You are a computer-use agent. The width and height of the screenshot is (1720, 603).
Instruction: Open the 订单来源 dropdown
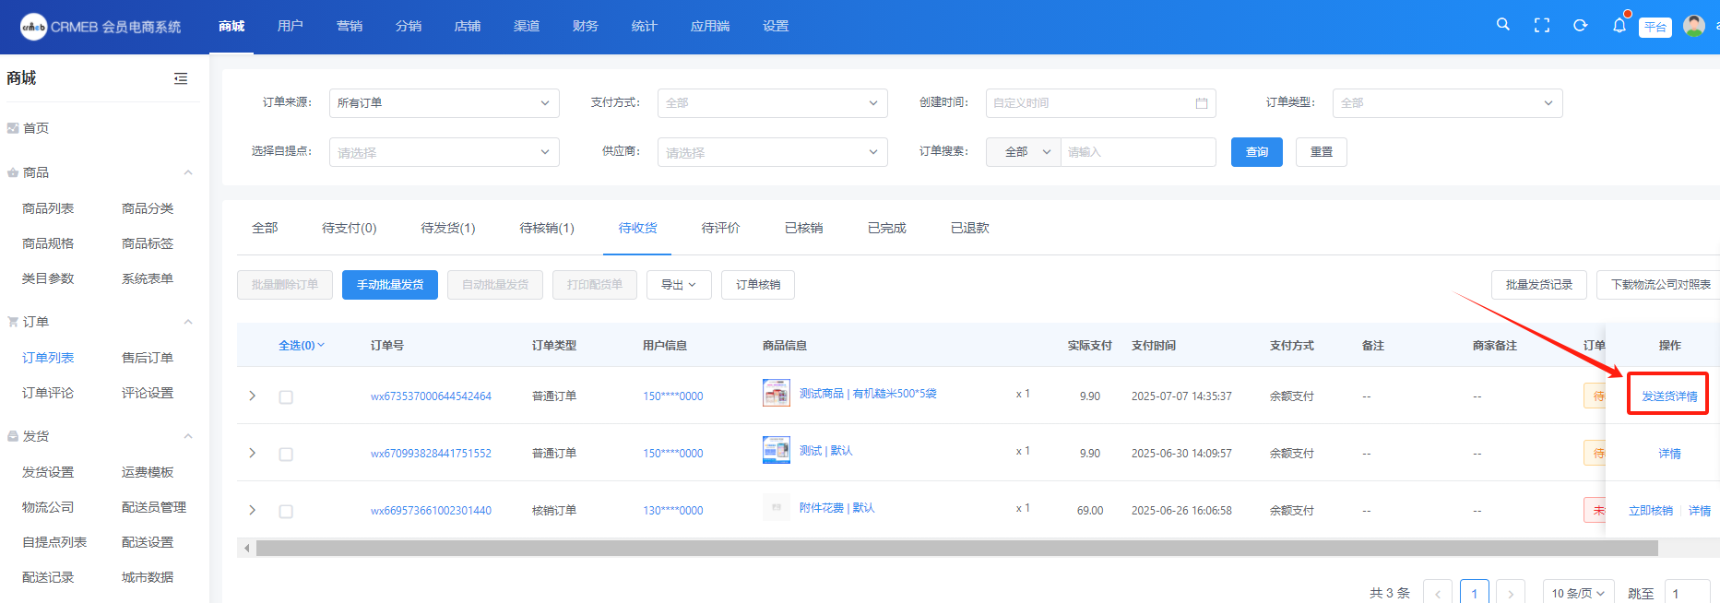445,103
